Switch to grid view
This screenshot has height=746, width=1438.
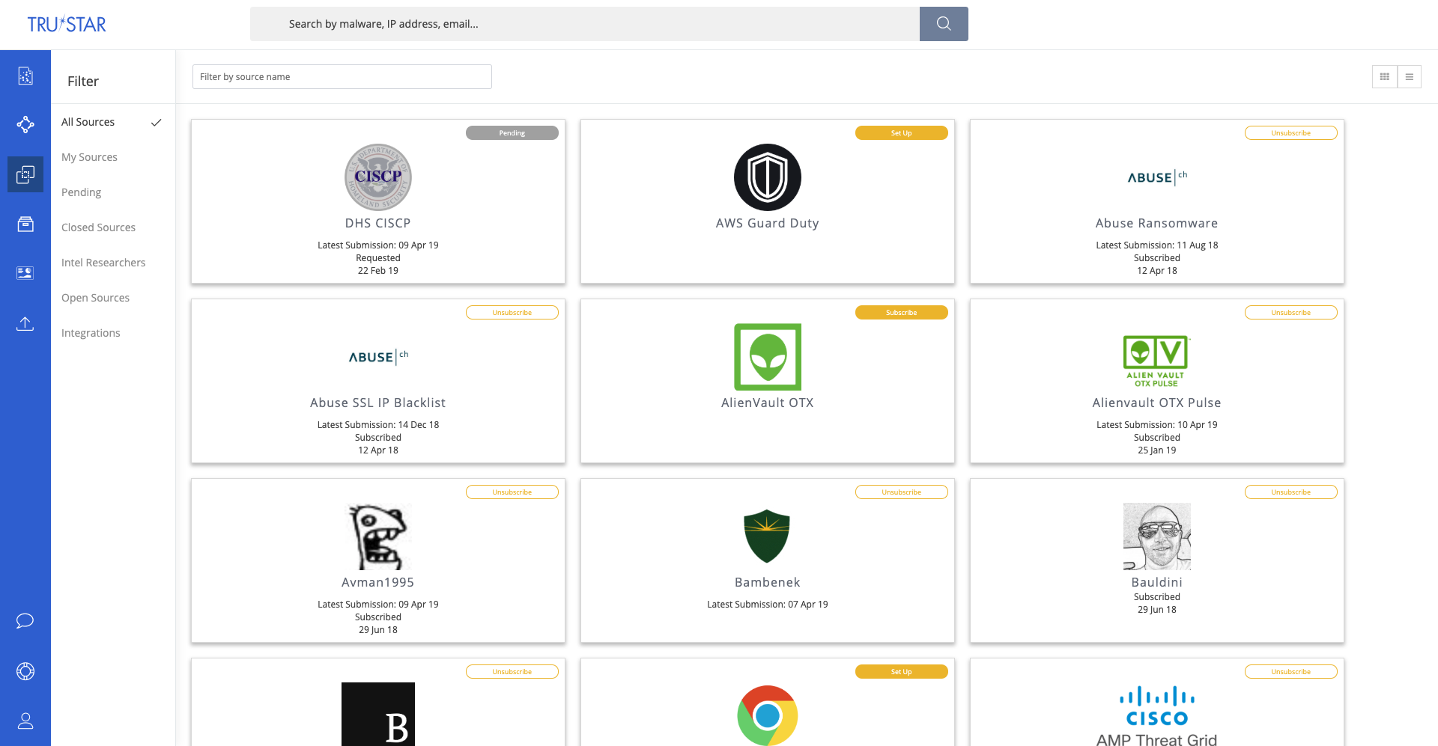1385,76
